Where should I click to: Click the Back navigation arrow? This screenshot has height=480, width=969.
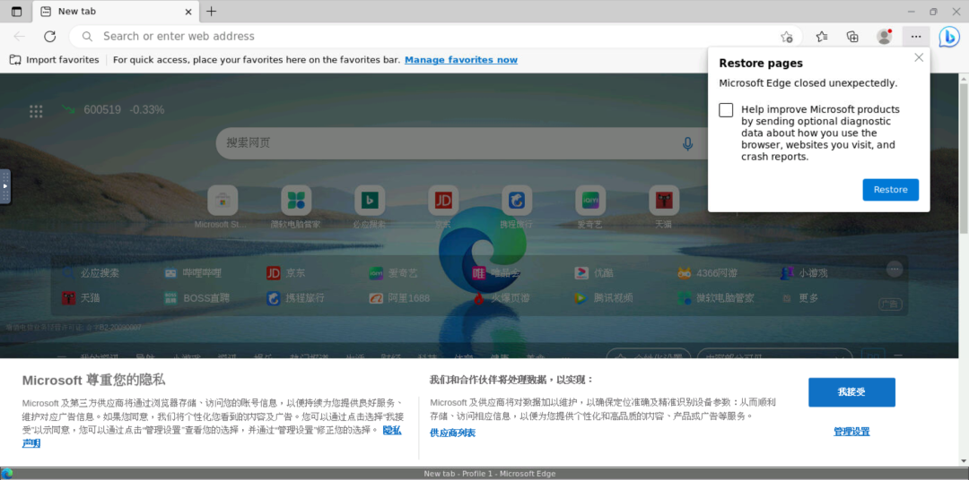(19, 37)
